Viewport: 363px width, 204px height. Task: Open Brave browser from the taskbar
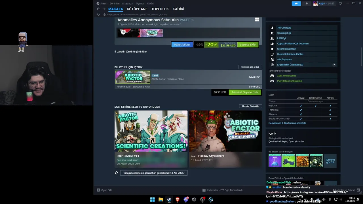[177, 199]
